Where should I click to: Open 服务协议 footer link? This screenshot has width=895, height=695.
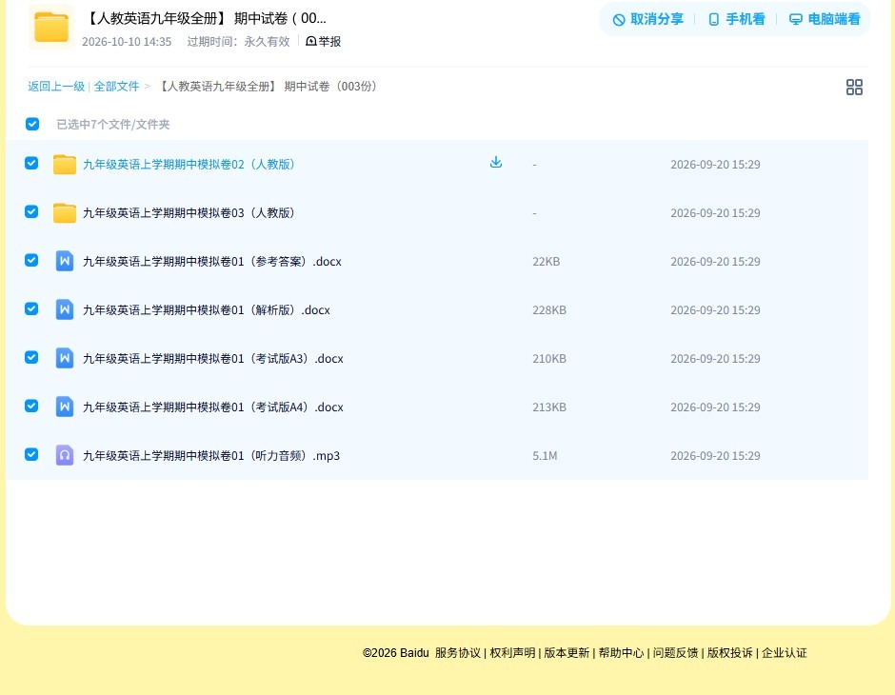pyautogui.click(x=458, y=653)
